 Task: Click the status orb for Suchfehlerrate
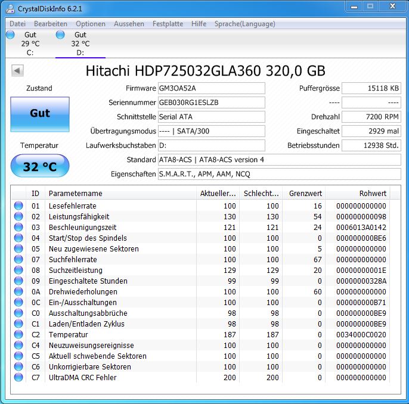click(18, 259)
